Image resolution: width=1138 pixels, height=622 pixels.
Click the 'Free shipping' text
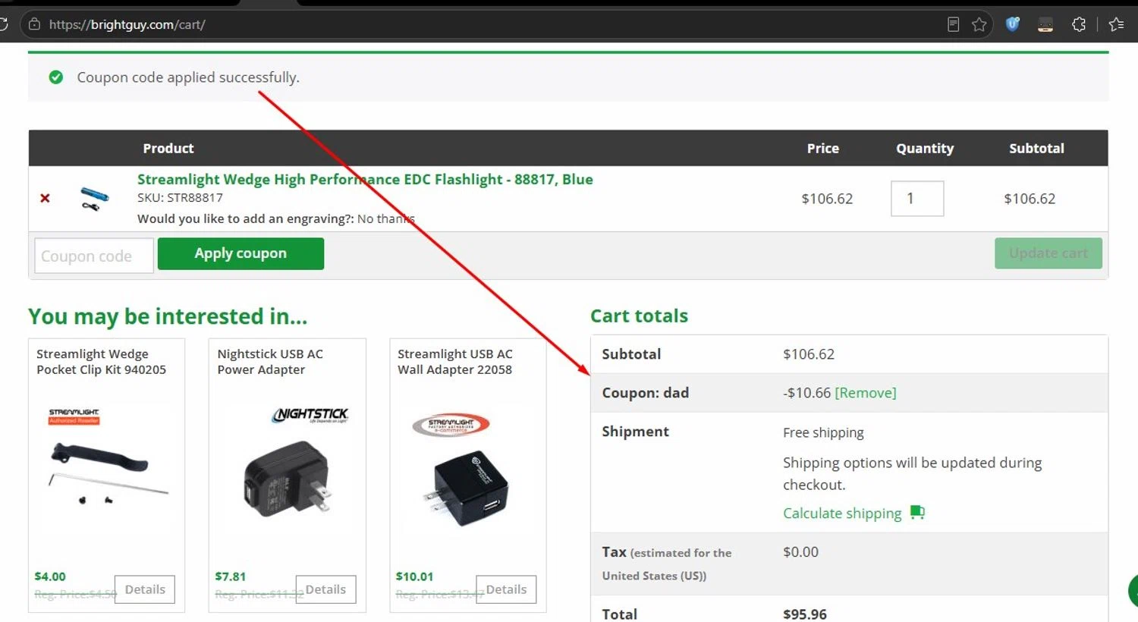pyautogui.click(x=823, y=432)
